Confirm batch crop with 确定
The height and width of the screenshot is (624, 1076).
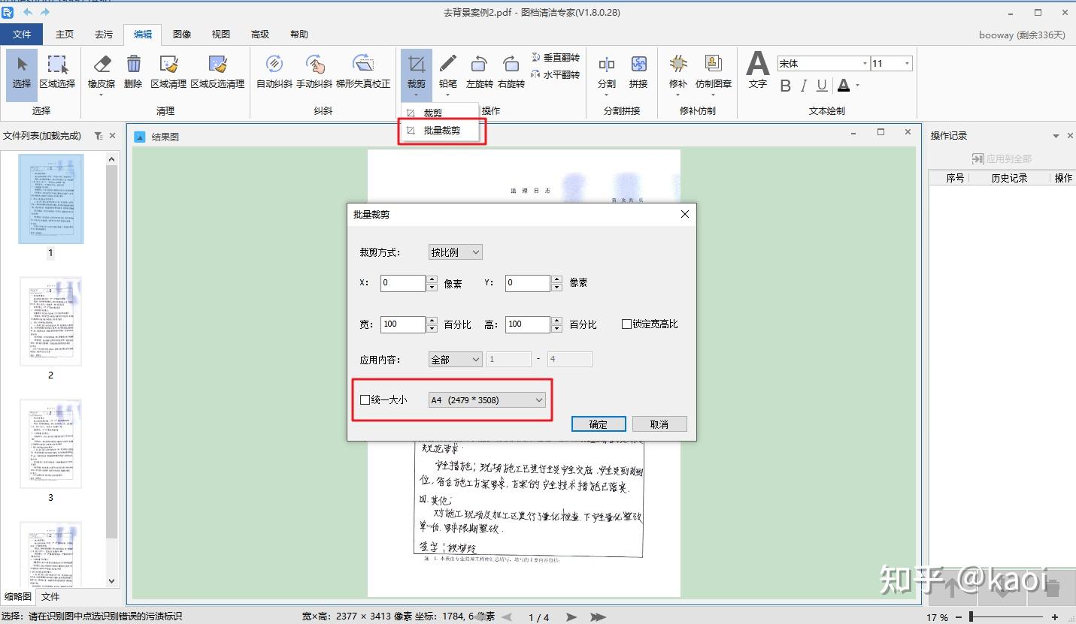pyautogui.click(x=599, y=424)
